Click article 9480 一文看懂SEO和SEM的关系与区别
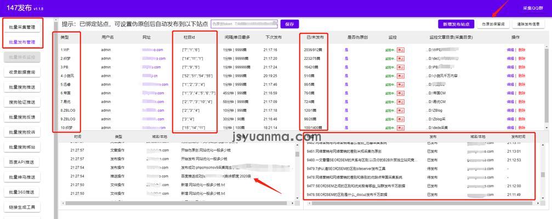The height and width of the screenshot is (219, 552). 362,160
